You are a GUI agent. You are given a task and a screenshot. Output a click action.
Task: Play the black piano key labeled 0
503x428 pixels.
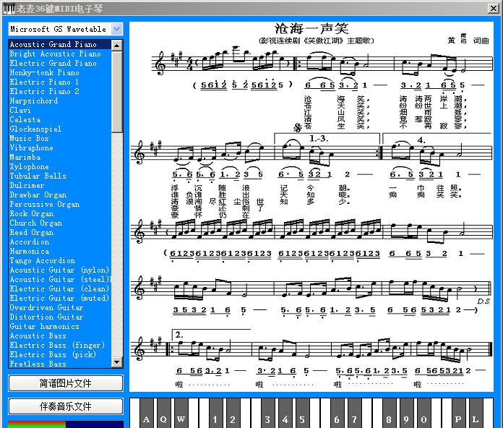[424, 413]
